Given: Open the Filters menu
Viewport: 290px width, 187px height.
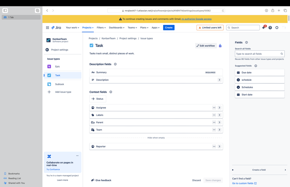Looking at the screenshot, I should (101, 28).
